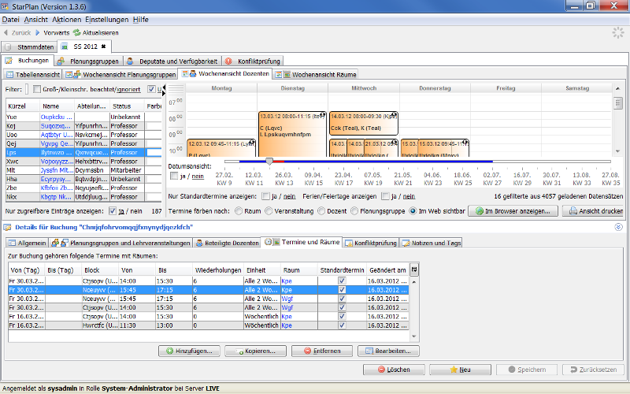Screen dimensions: 630x394
Task: Open the Allgemein details tab
Action: point(28,243)
